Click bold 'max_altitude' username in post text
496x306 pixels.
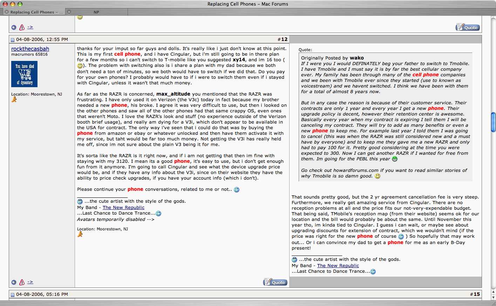173,94
